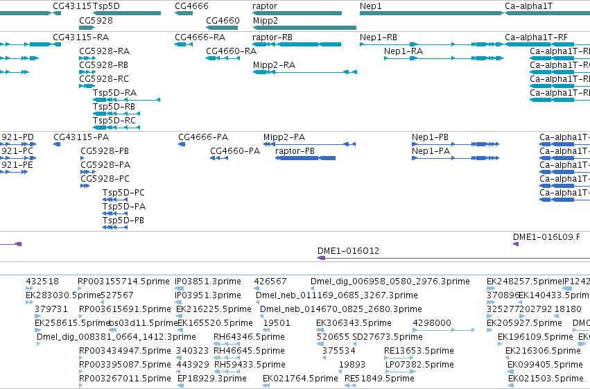Viewport: 590px width, 389px height.
Task: Click the Nep1-PA protein label
Action: coord(431,151)
